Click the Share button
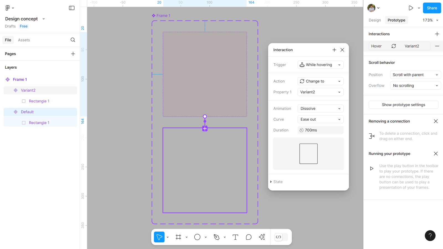443x249 pixels. point(432,8)
